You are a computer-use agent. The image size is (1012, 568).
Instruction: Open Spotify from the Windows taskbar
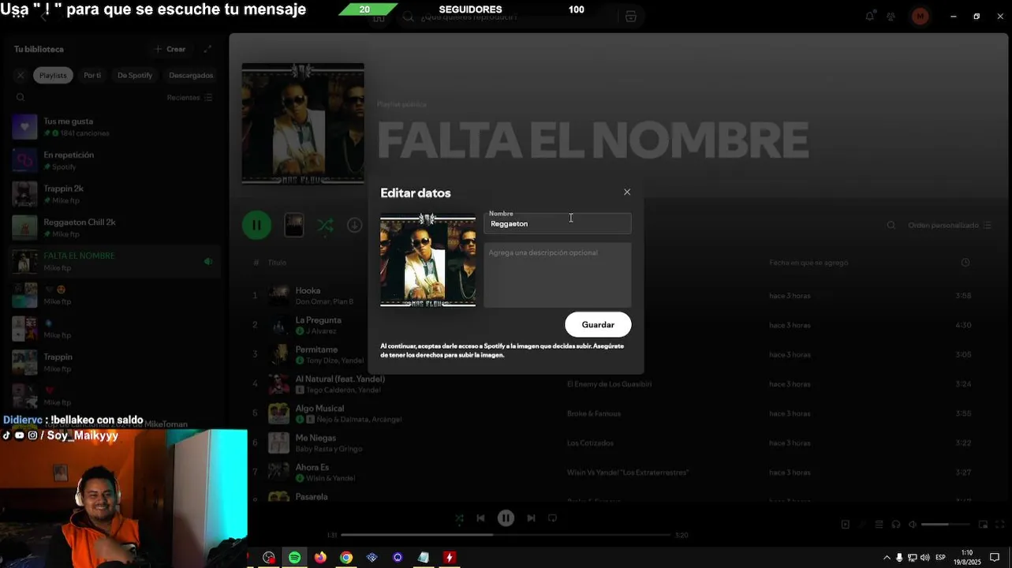pyautogui.click(x=294, y=557)
